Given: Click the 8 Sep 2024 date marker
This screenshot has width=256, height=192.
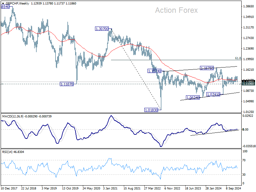Looking at the screenshot, I should coord(234,188).
